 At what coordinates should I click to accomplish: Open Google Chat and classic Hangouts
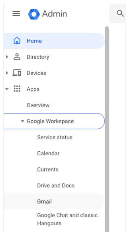[x=67, y=219]
